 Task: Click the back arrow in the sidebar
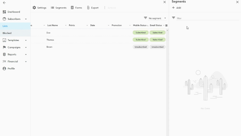point(4,3)
